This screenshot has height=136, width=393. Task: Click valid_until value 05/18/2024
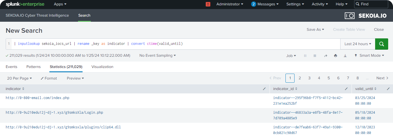[365, 115]
